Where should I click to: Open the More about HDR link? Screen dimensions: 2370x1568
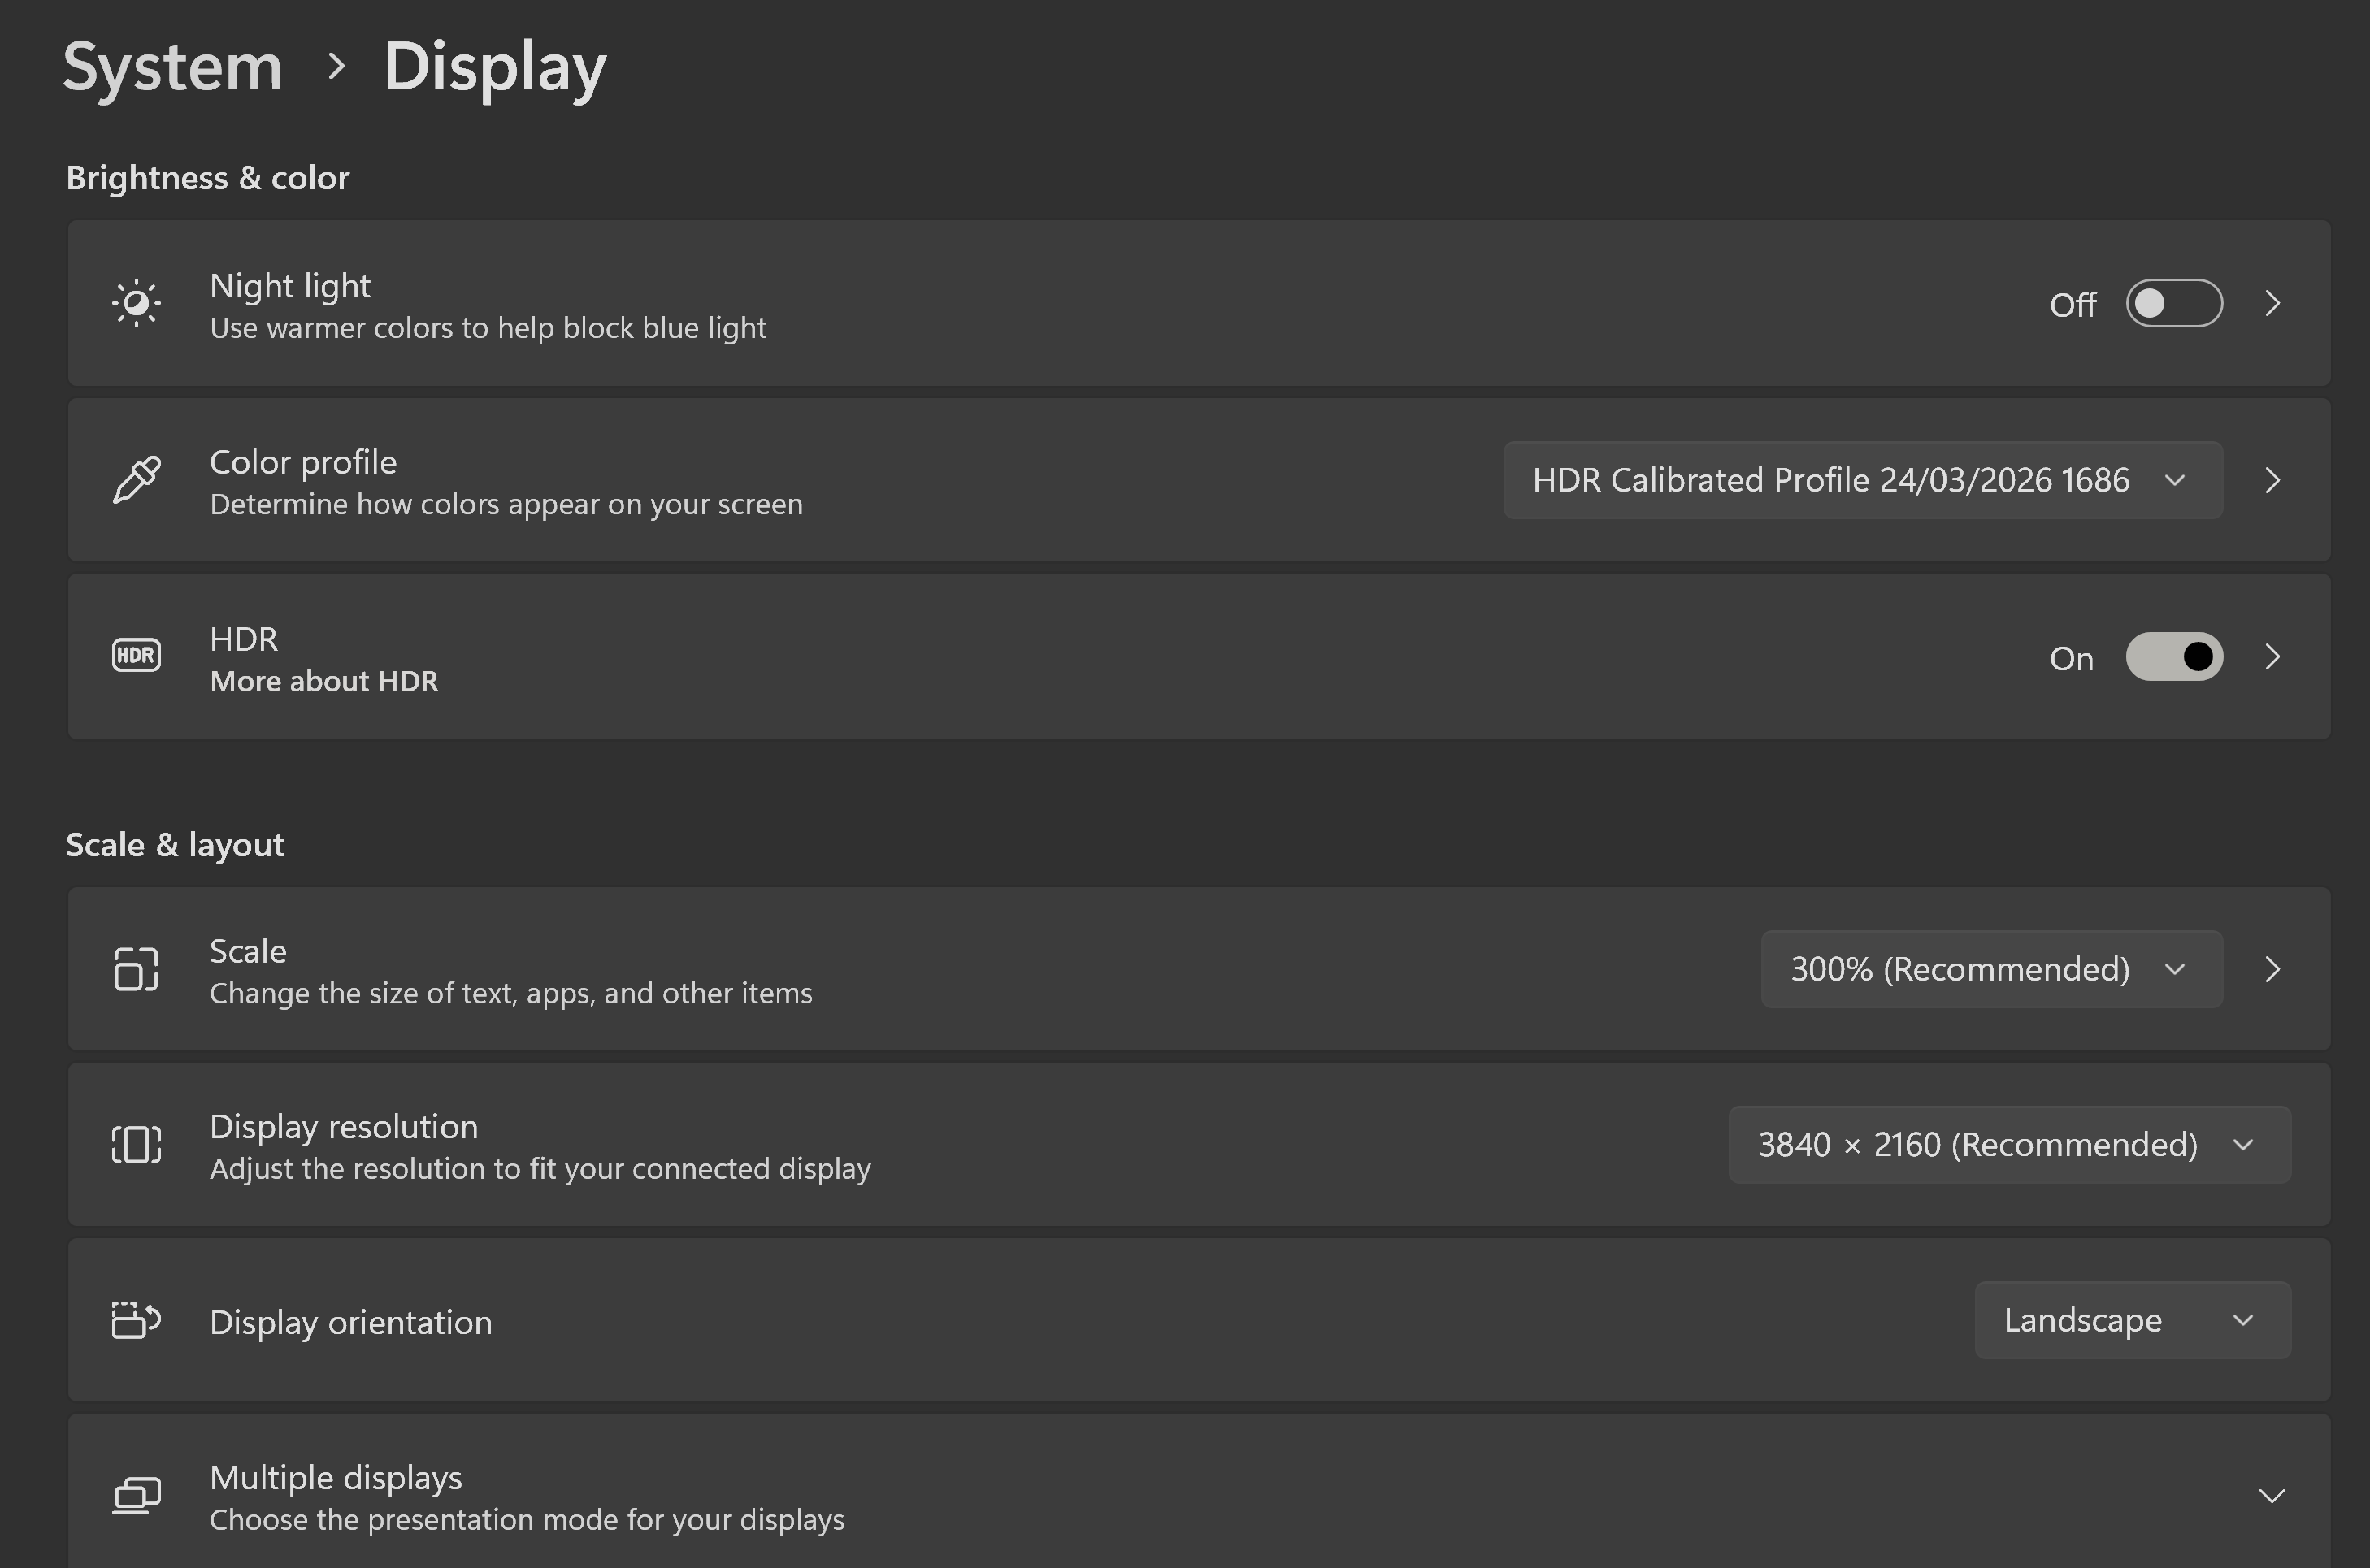coord(324,682)
